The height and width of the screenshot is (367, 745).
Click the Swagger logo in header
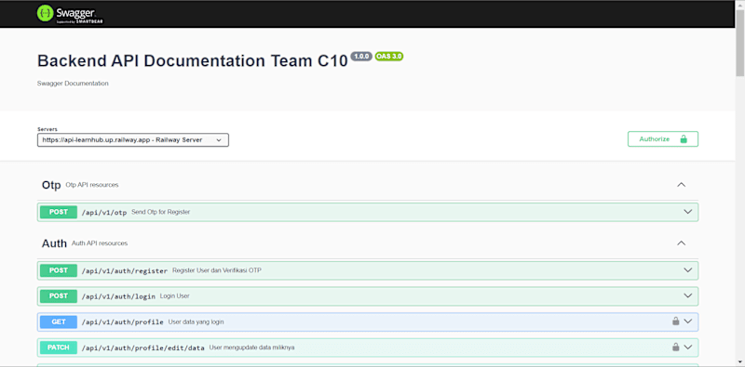tap(71, 14)
